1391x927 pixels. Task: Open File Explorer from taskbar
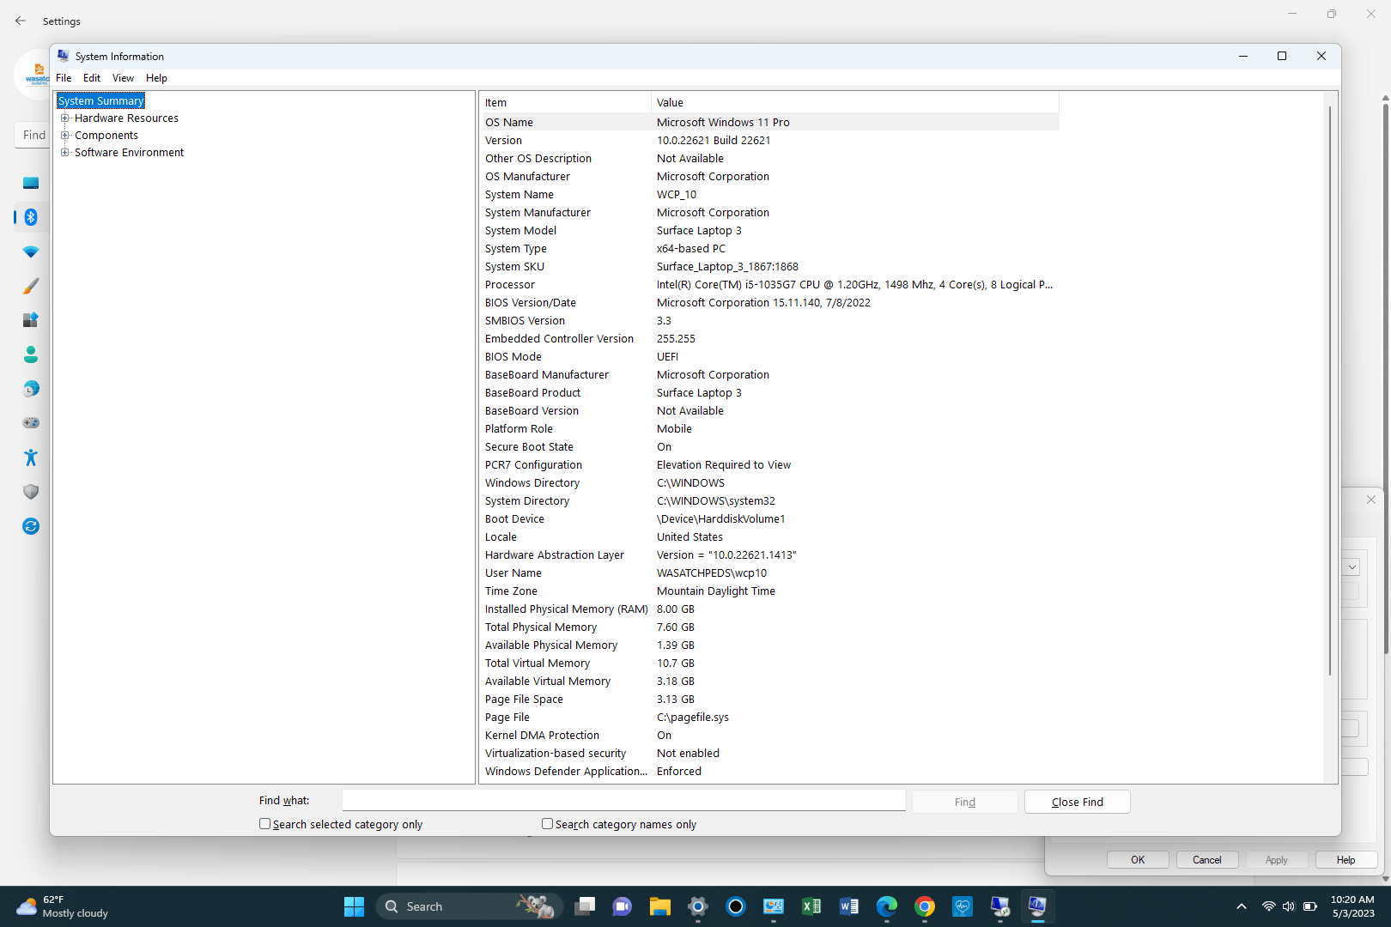point(660,906)
